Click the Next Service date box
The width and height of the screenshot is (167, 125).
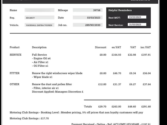point(137,24)
